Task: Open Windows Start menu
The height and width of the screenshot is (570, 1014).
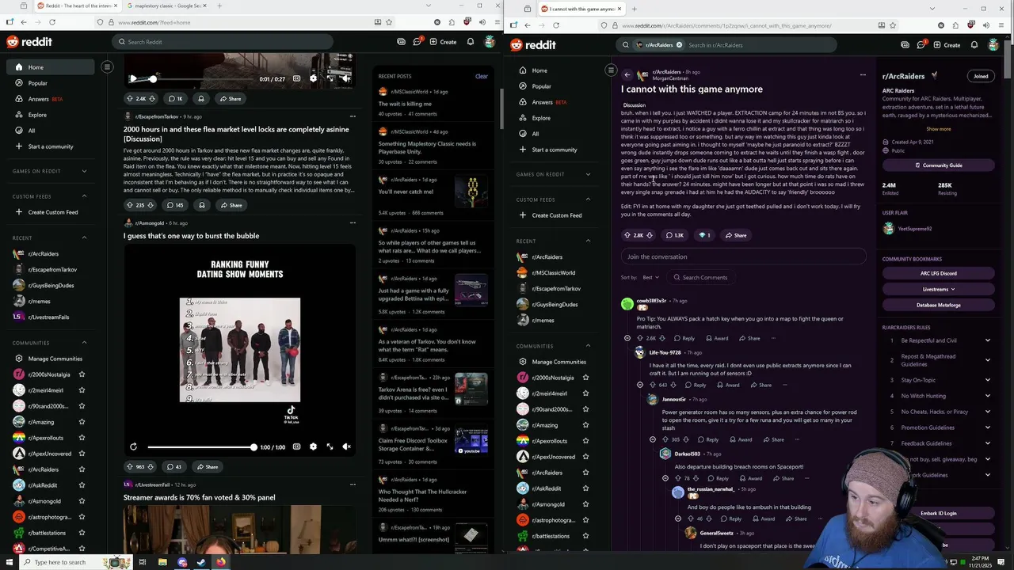Action: [x=9, y=562]
